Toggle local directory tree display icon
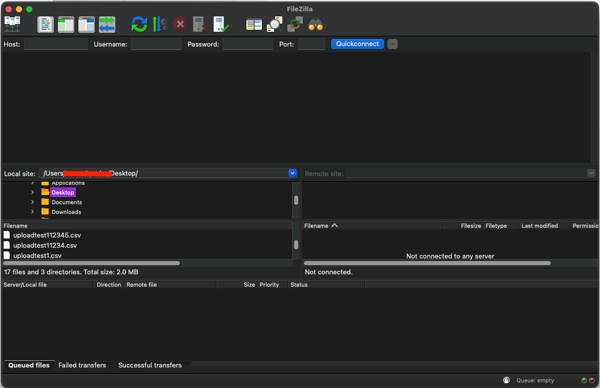The image size is (600, 388). [x=66, y=25]
